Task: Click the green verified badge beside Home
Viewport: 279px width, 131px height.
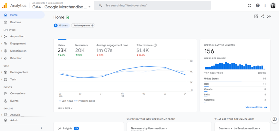Action: pos(67,17)
